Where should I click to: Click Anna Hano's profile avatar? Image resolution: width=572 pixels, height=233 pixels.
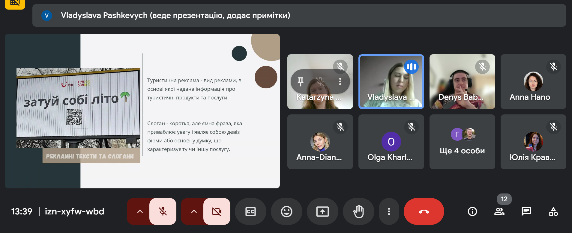[x=533, y=81]
